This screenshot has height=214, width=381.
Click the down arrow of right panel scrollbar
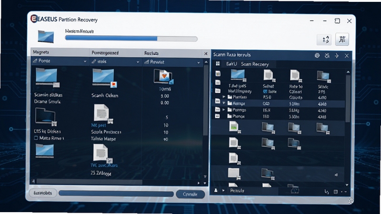347,185
